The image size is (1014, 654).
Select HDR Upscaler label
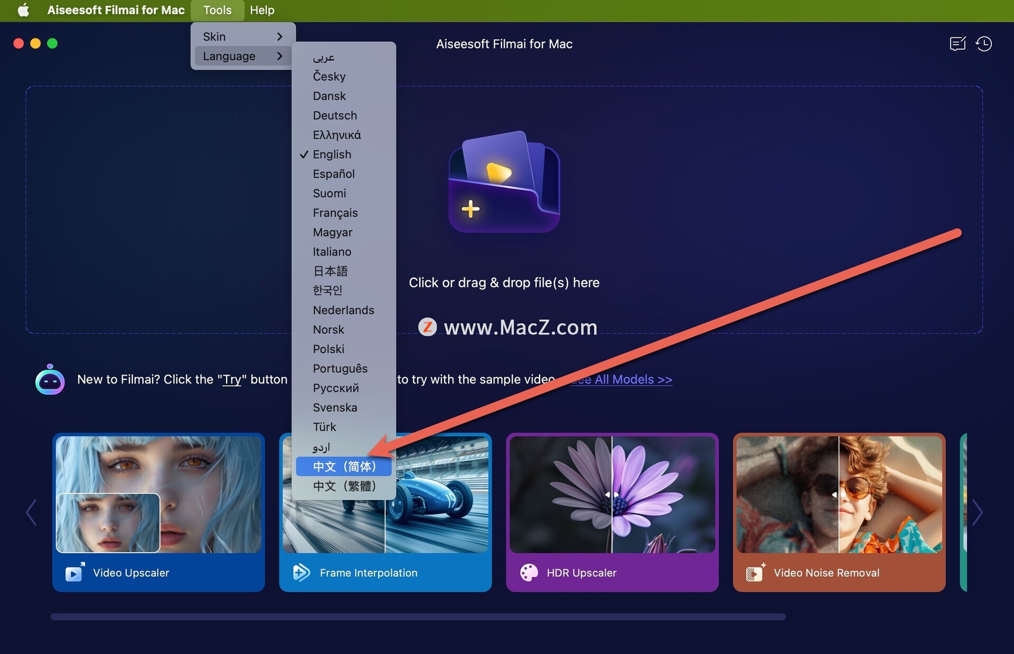coord(581,573)
